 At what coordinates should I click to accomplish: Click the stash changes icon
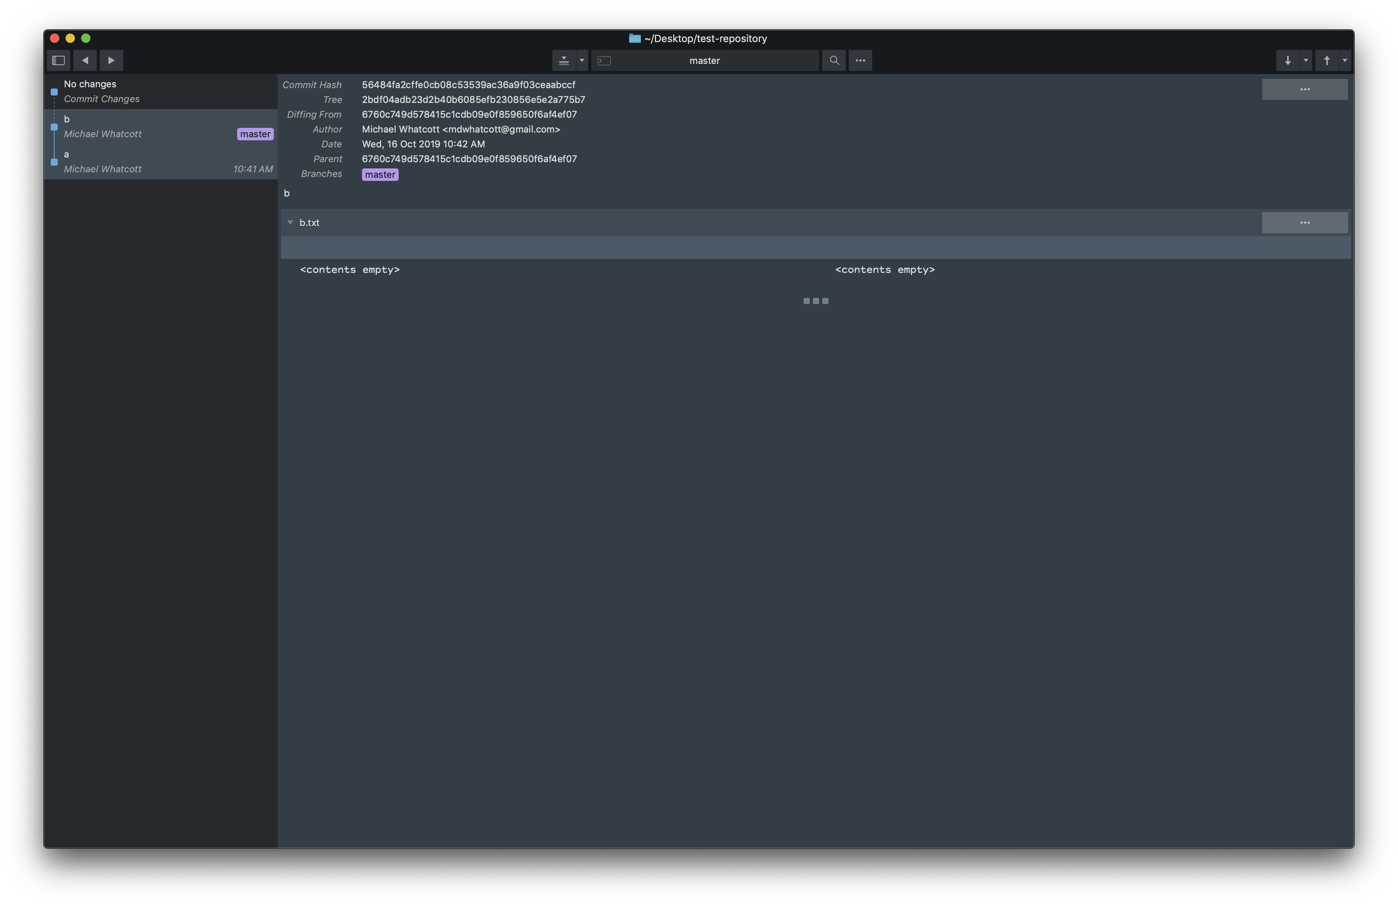click(564, 60)
